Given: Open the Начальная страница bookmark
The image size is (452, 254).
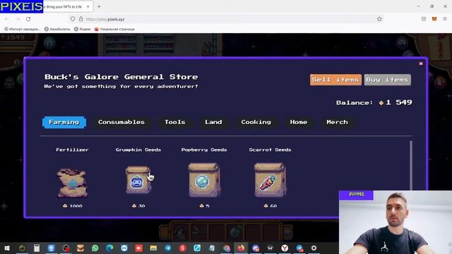Looking at the screenshot, I should 114,29.
